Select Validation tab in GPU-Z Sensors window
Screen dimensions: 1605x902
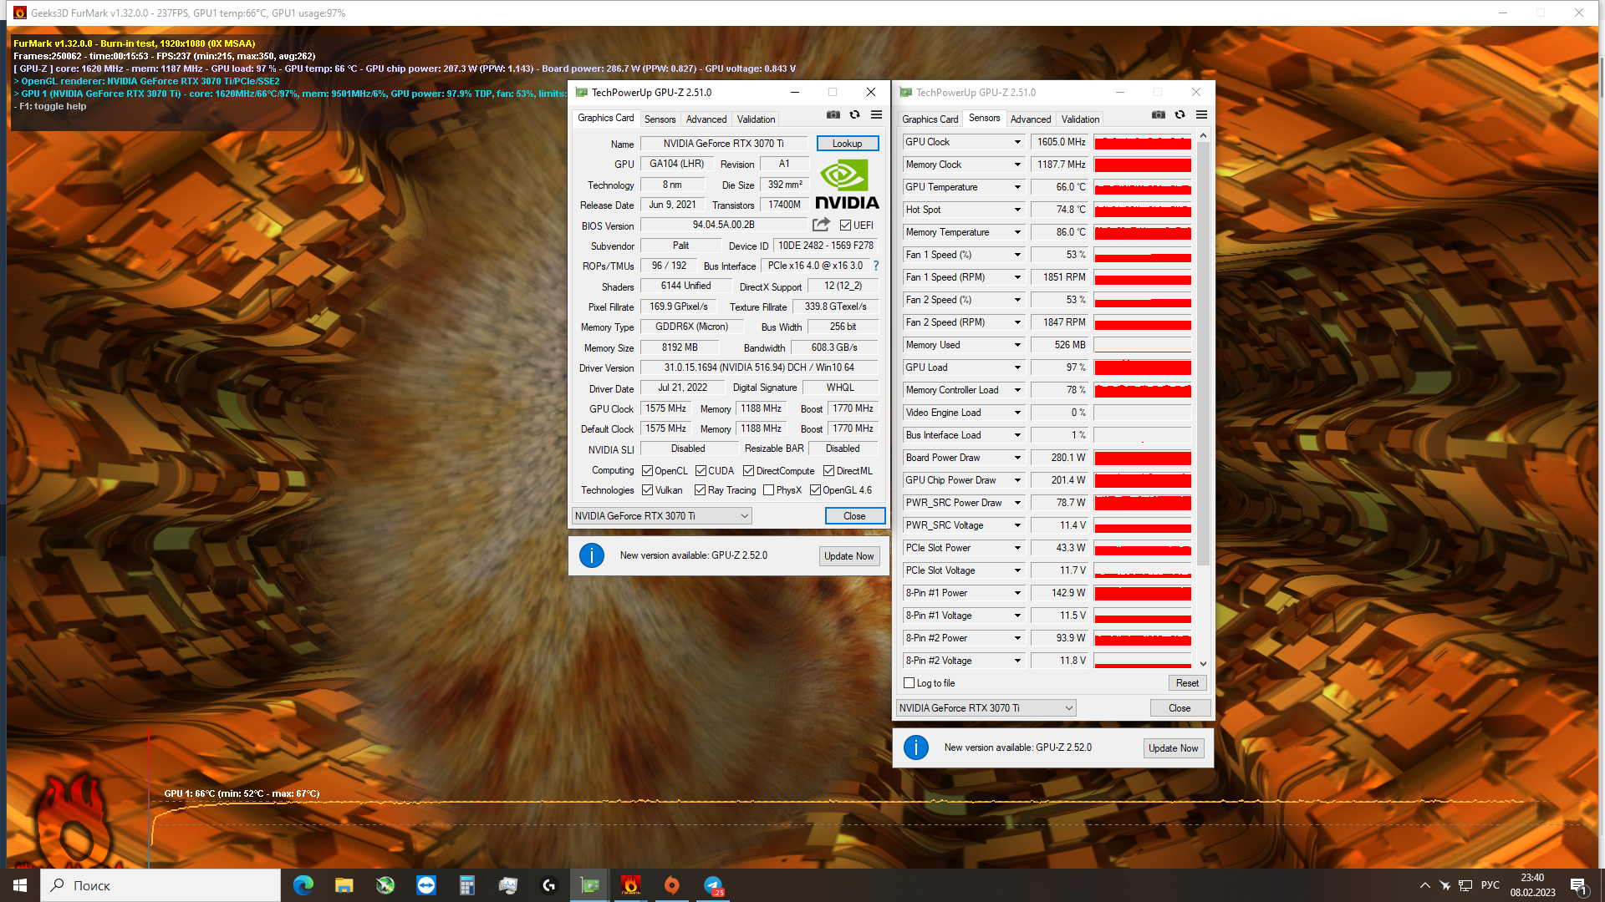[x=1081, y=119]
